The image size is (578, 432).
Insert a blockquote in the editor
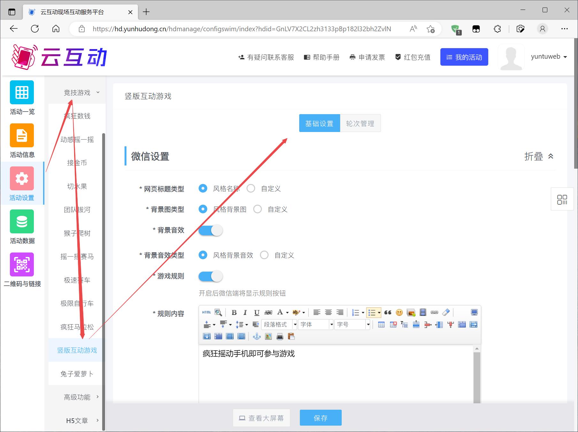[388, 312]
